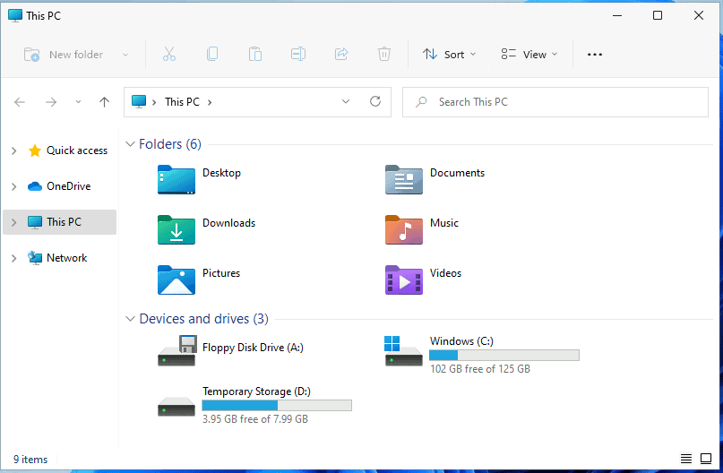This screenshot has width=723, height=473.
Task: Select the Documents folder icon
Action: click(x=404, y=180)
